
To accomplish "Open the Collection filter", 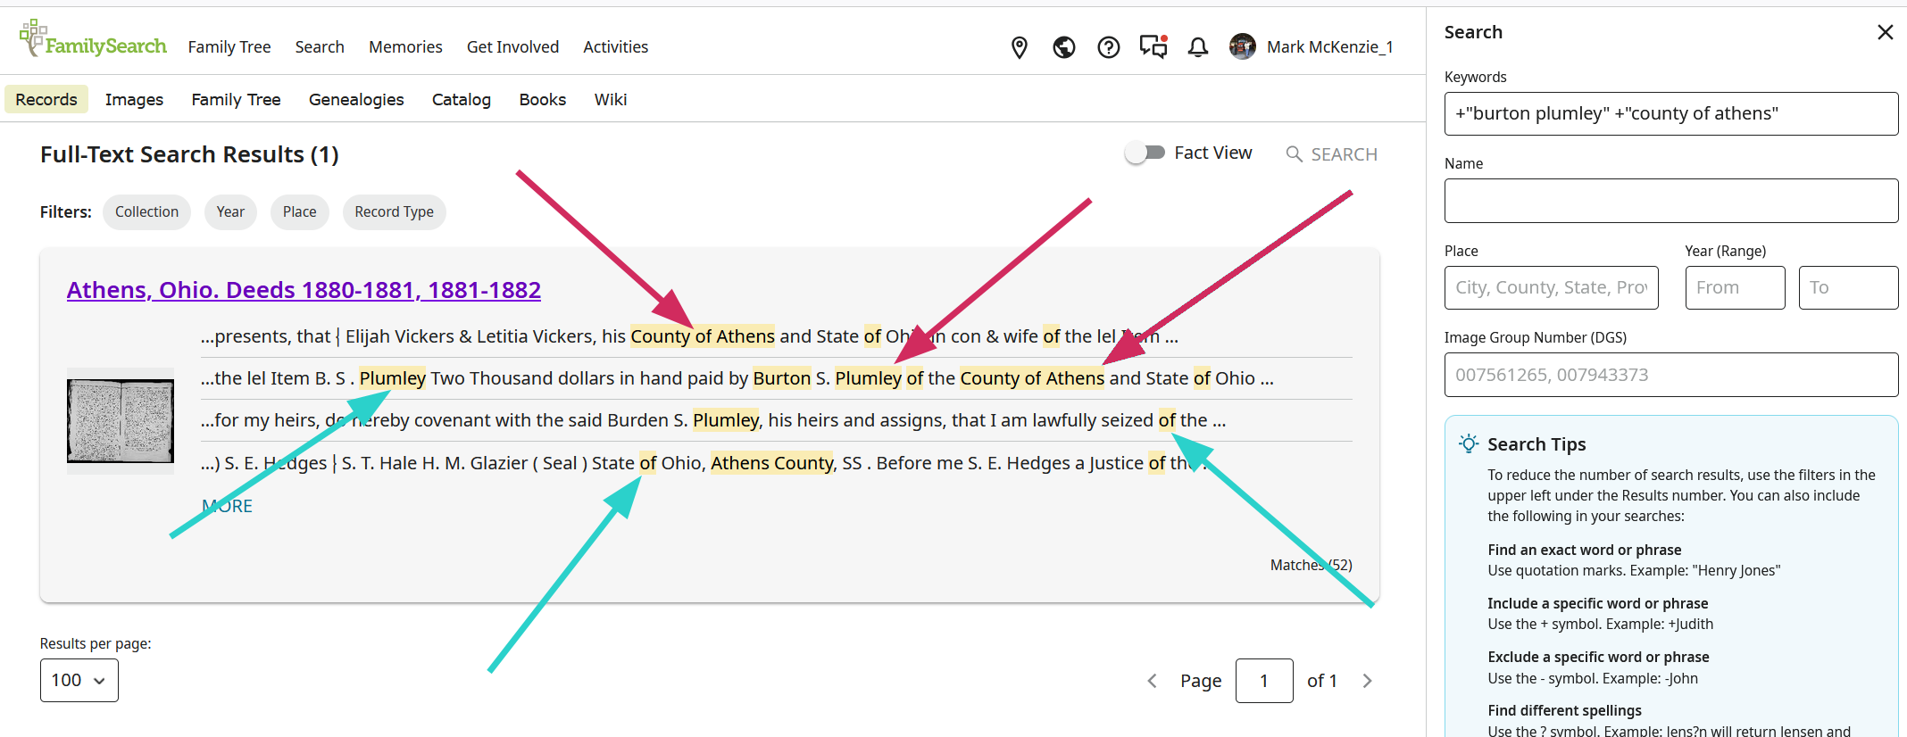I will pos(146,211).
